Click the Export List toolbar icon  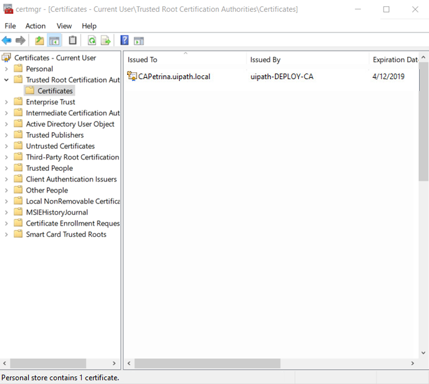pyautogui.click(x=105, y=41)
